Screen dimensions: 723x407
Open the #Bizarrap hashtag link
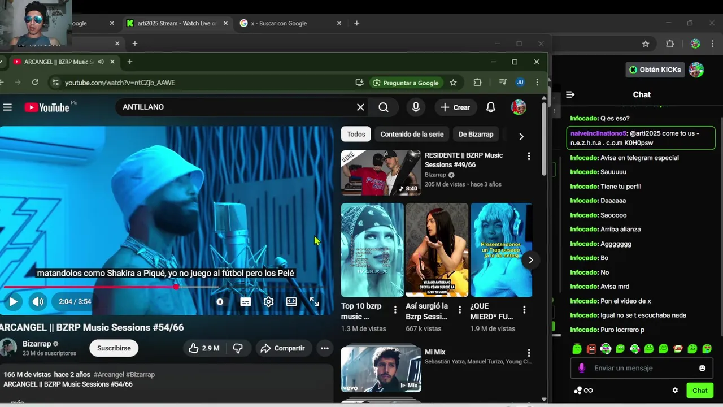pyautogui.click(x=141, y=375)
